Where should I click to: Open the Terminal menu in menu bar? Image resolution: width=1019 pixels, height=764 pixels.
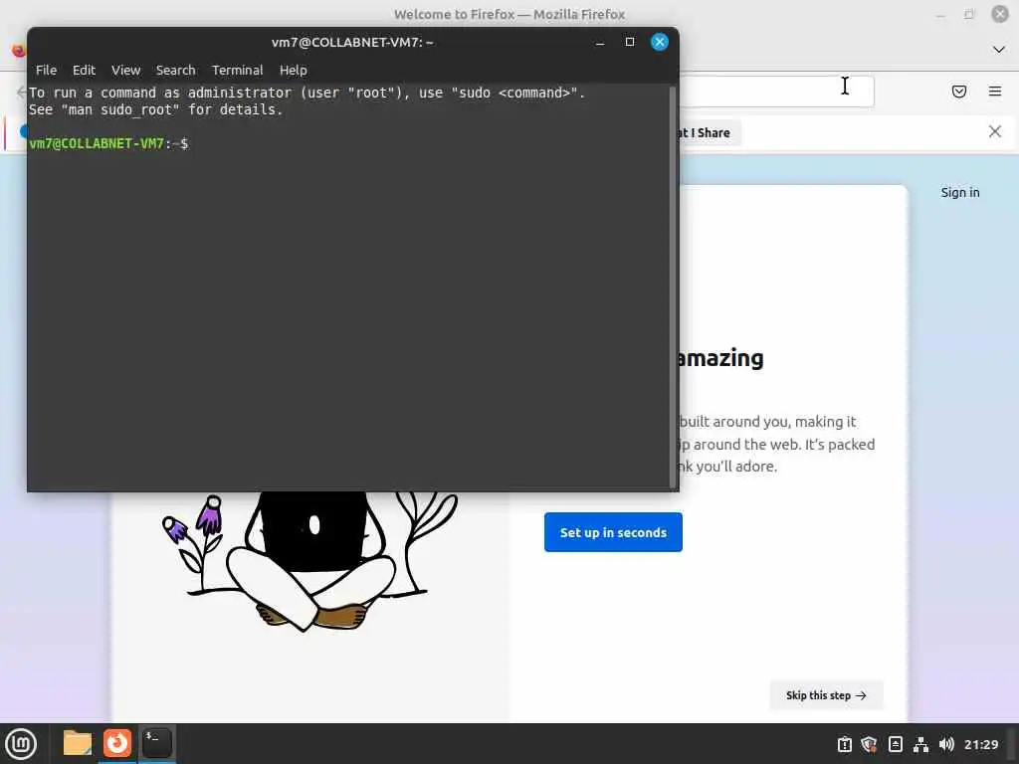(x=237, y=71)
